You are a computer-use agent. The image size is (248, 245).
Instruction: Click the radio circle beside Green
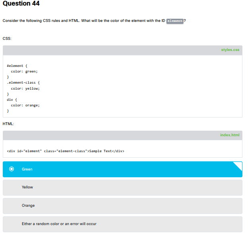[x=12, y=169]
